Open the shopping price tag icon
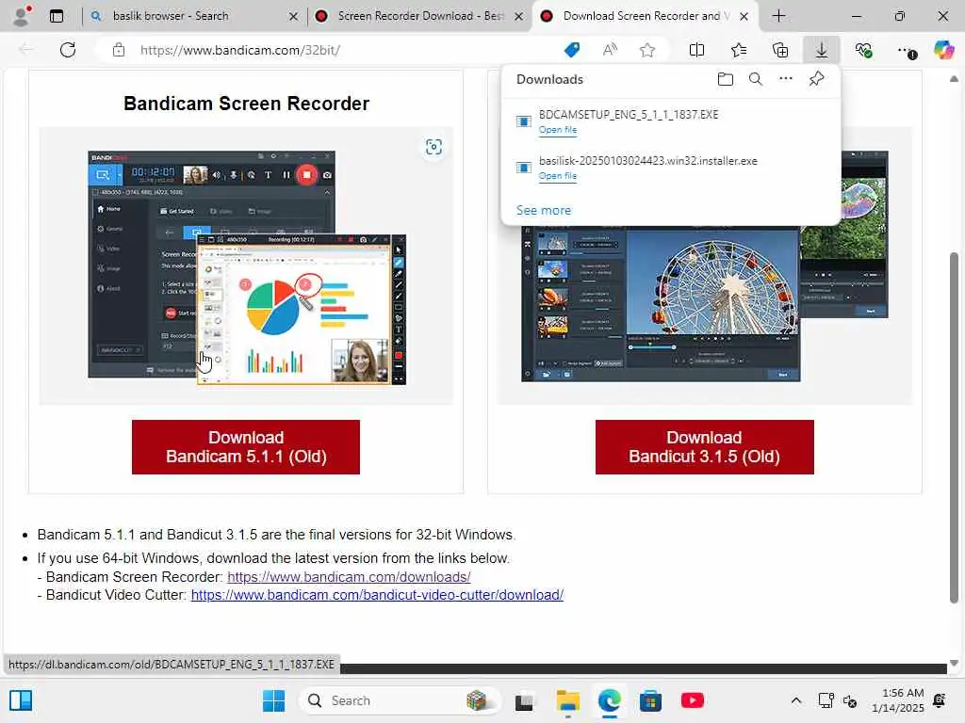965x723 pixels. point(572,50)
